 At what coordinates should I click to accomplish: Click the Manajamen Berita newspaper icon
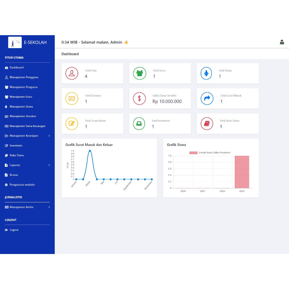click(6, 207)
